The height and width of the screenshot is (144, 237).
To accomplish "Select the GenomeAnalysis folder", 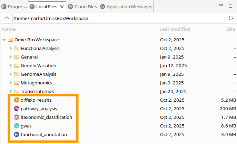I will (x=38, y=74).
